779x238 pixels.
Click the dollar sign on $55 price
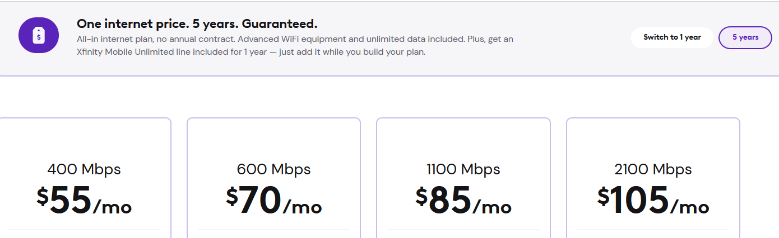[43, 196]
